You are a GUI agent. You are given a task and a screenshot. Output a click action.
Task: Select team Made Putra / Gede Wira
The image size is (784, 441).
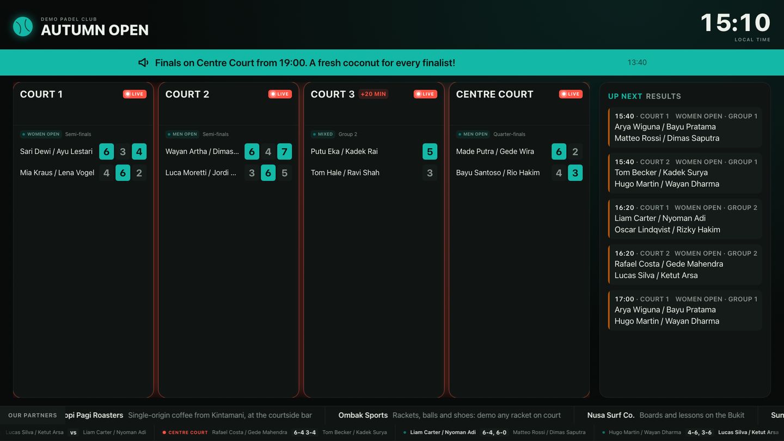[495, 151]
